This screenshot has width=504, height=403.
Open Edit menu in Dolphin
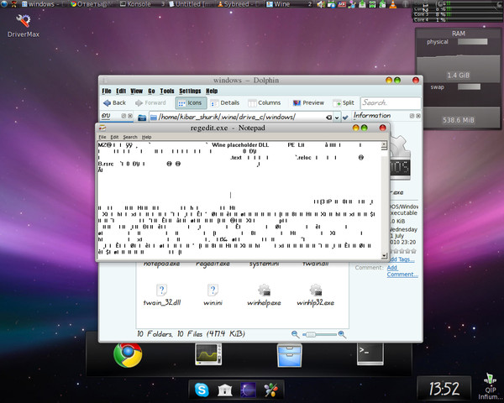pyautogui.click(x=121, y=91)
